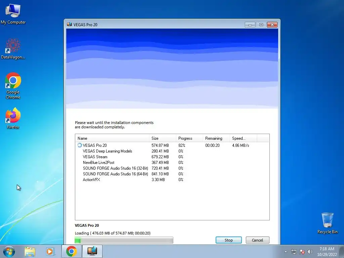Open File Explorer from the taskbar
The width and height of the screenshot is (344, 258).
[x=30, y=251]
